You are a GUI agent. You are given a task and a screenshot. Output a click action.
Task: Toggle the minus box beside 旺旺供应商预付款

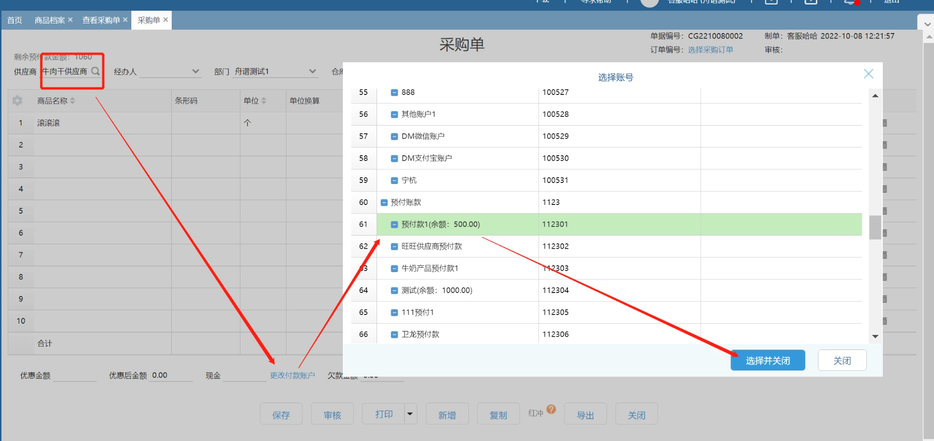point(395,247)
